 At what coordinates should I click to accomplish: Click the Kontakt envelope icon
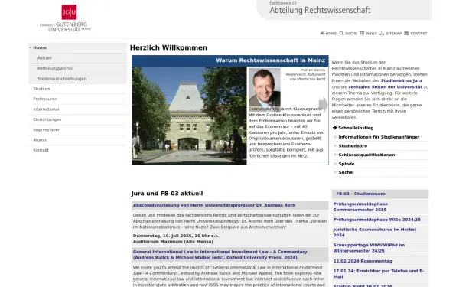point(406,34)
